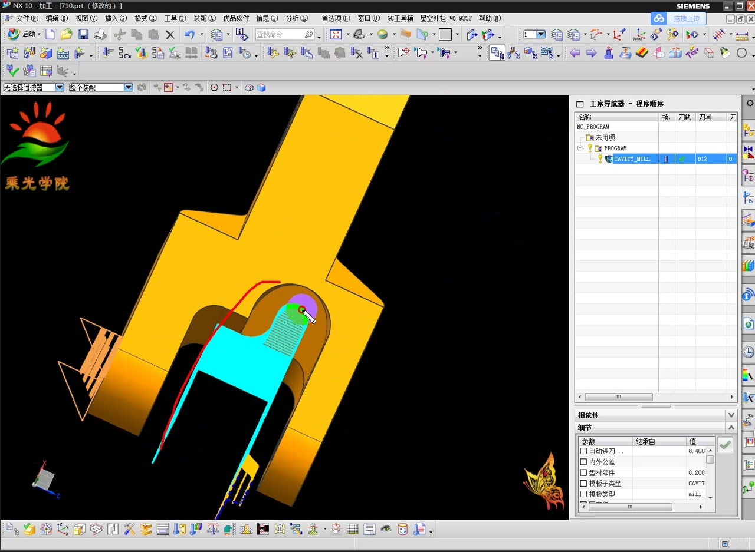Open the History clock tab in sidebar
Image resolution: width=755 pixels, height=552 pixels.
749,352
